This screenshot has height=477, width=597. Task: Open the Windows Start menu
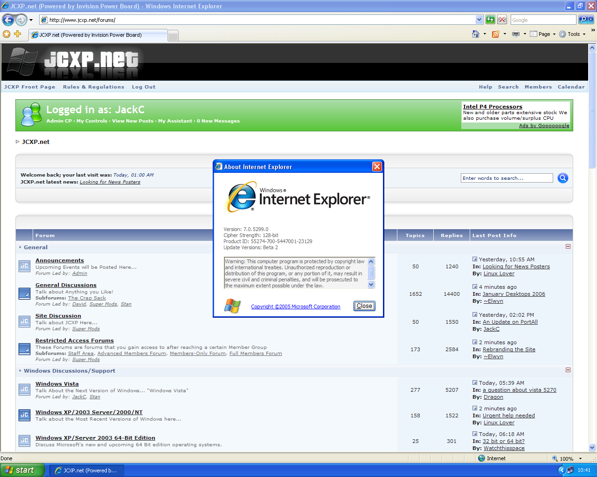click(x=22, y=470)
